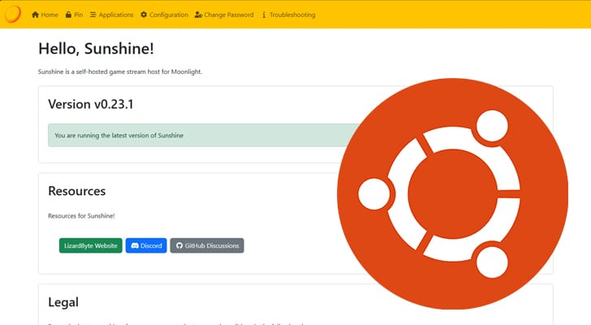Go to the Configuration page
The width and height of the screenshot is (591, 325).
[168, 15]
